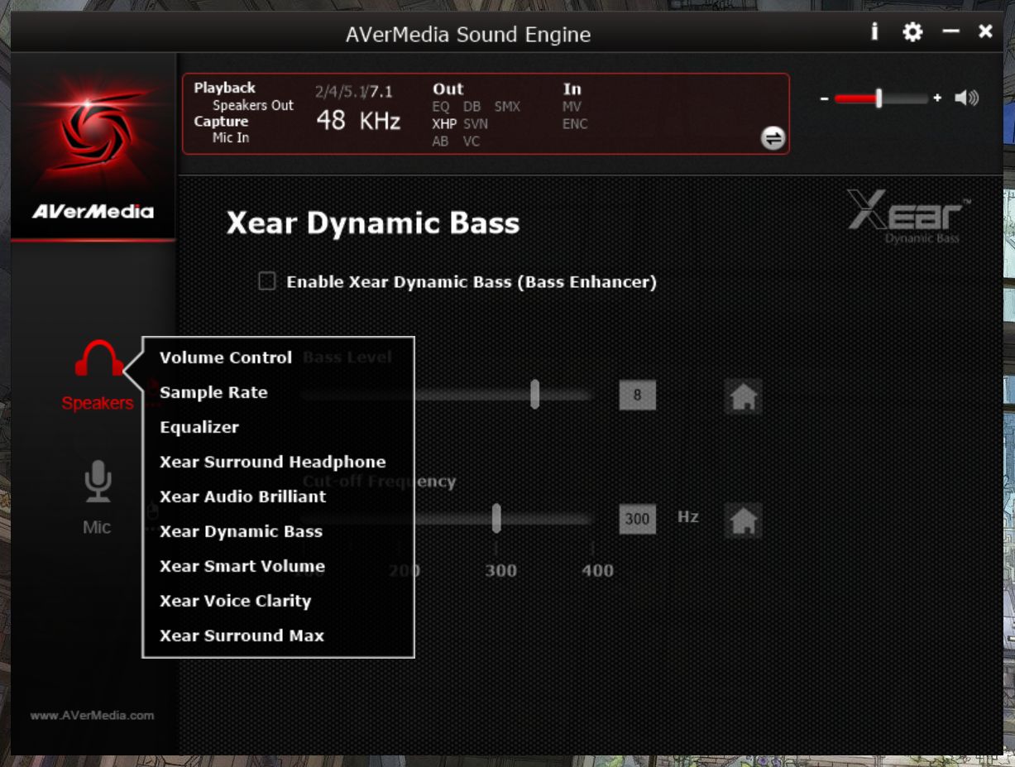Click the AB indicator under Out
Viewport: 1015px width, 767px height.
440,141
